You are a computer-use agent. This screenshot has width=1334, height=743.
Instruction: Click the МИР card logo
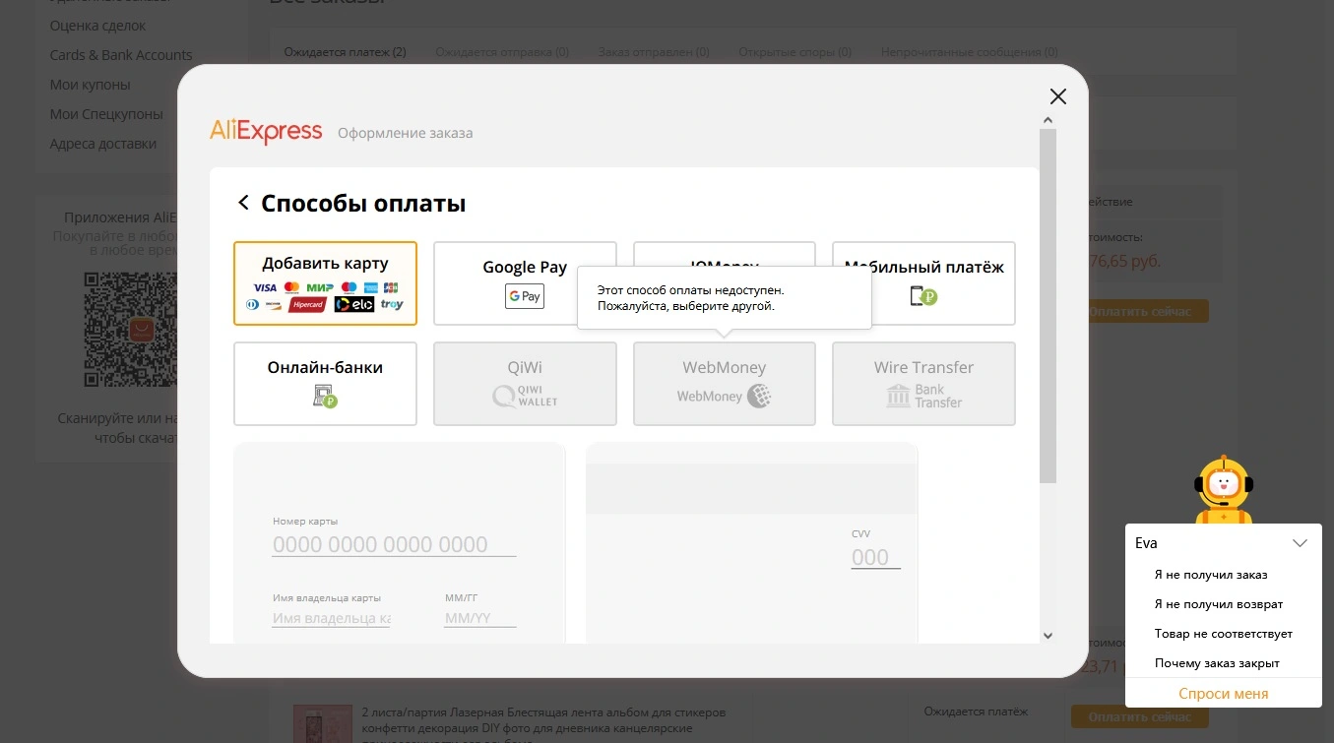click(x=319, y=288)
